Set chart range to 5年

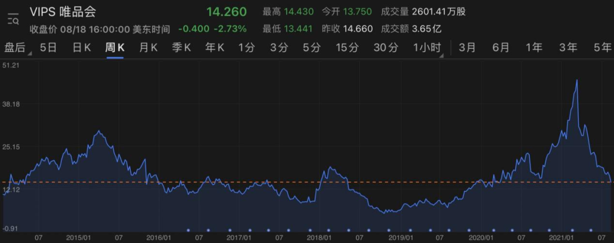(x=602, y=48)
